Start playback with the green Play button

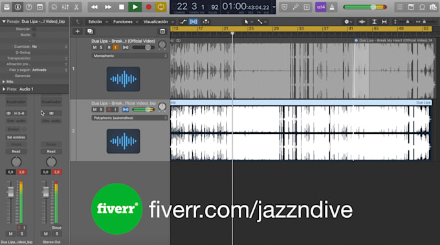pyautogui.click(x=135, y=7)
